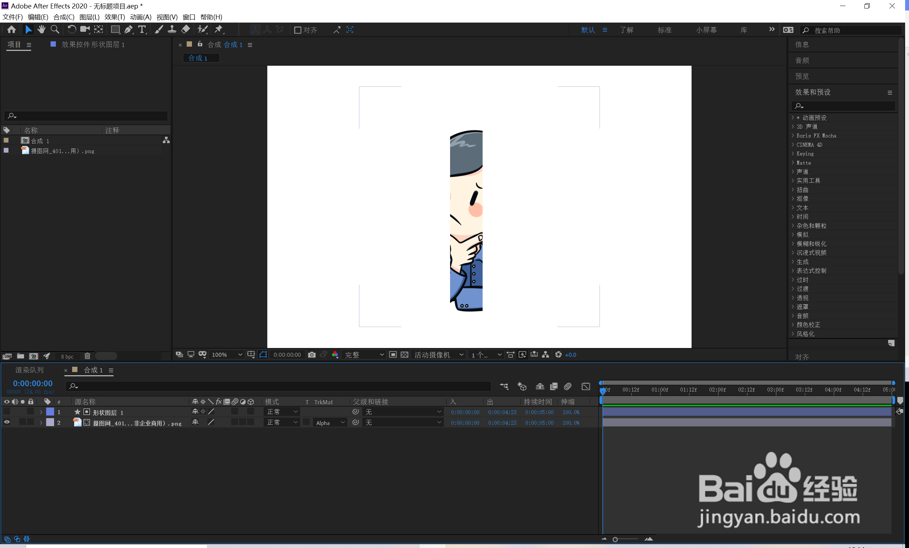Click the 合成 1 breadcrumb button
The image size is (909, 548).
(201, 58)
